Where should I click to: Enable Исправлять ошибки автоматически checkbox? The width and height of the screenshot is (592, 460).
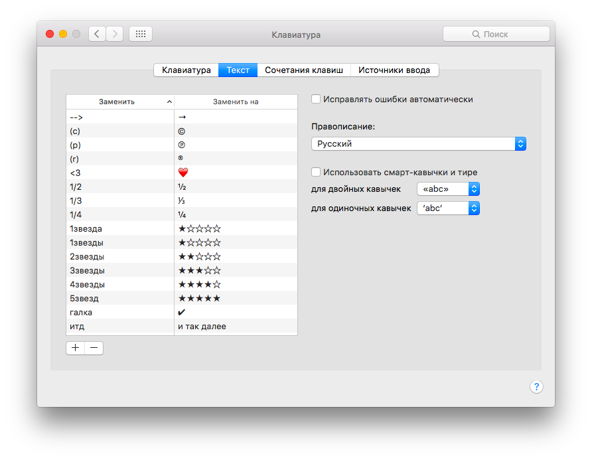click(316, 100)
